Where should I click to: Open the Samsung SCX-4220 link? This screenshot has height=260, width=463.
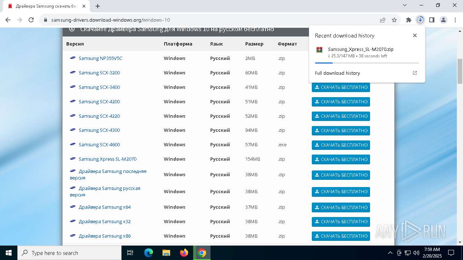[x=99, y=116]
